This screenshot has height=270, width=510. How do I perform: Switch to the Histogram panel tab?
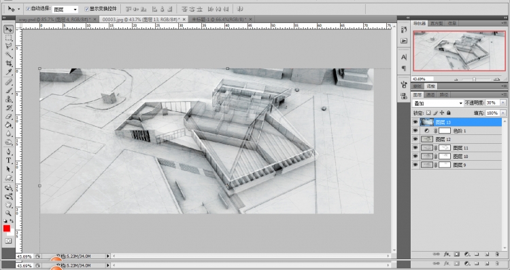(437, 23)
